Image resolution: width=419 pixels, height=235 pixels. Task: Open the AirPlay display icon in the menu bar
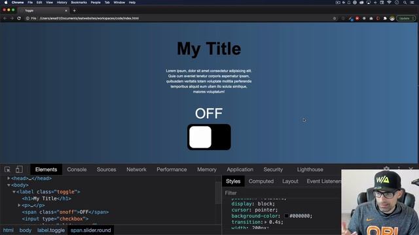[x=369, y=3]
